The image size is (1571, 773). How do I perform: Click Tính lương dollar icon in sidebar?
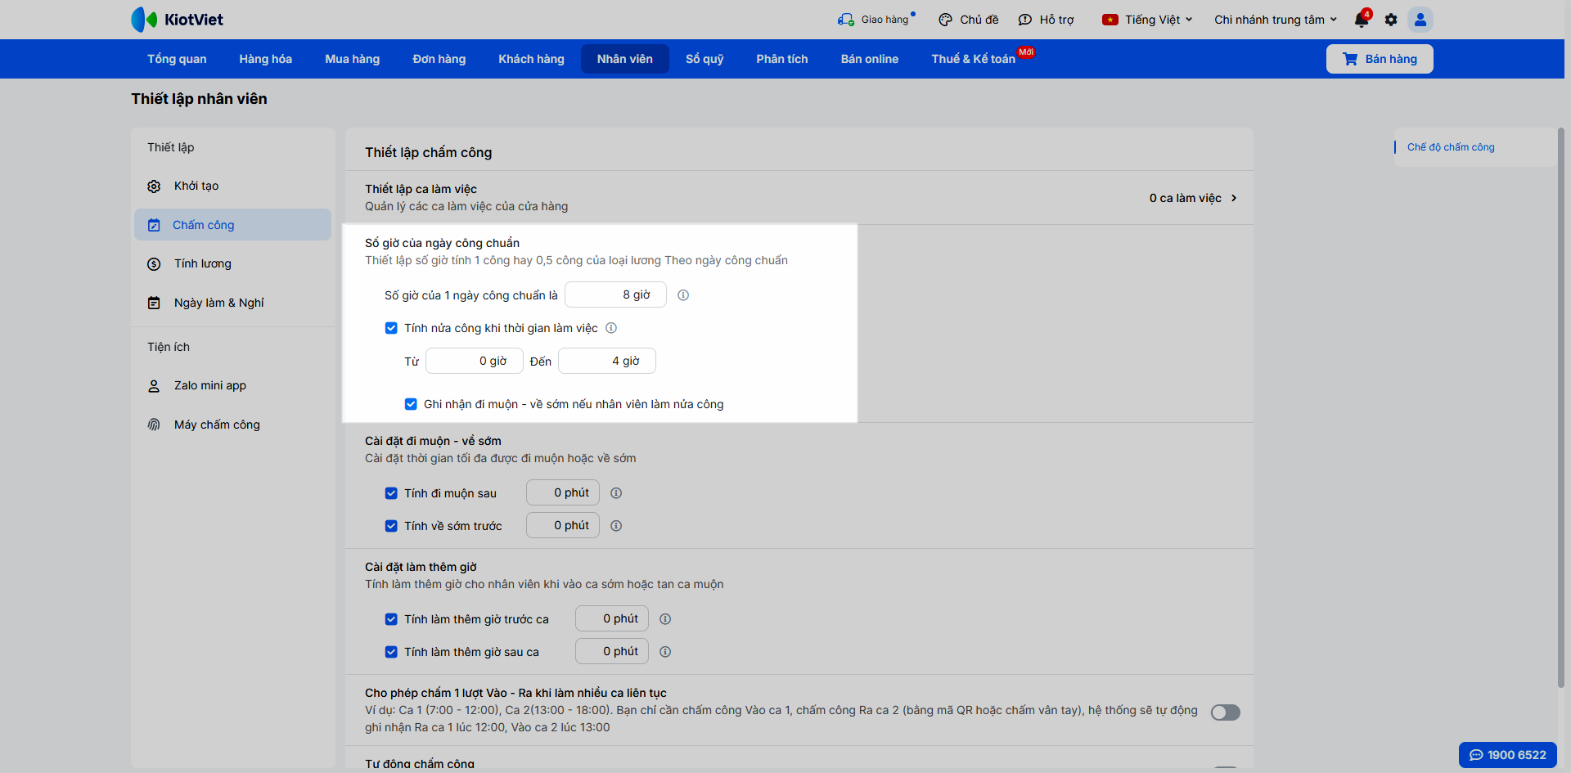point(154,264)
